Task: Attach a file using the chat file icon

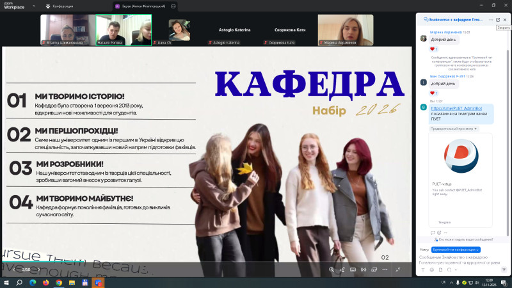Action: [x=440, y=270]
